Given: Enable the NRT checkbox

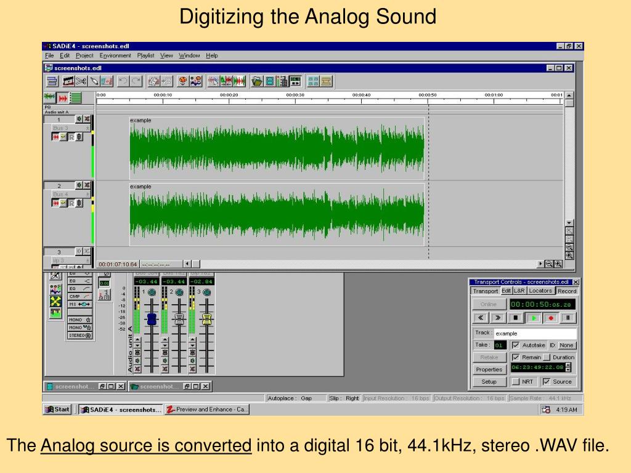Looking at the screenshot, I should (516, 381).
